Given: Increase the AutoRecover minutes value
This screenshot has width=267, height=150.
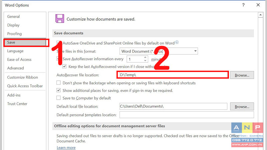Looking at the screenshot, I should click(145, 57).
